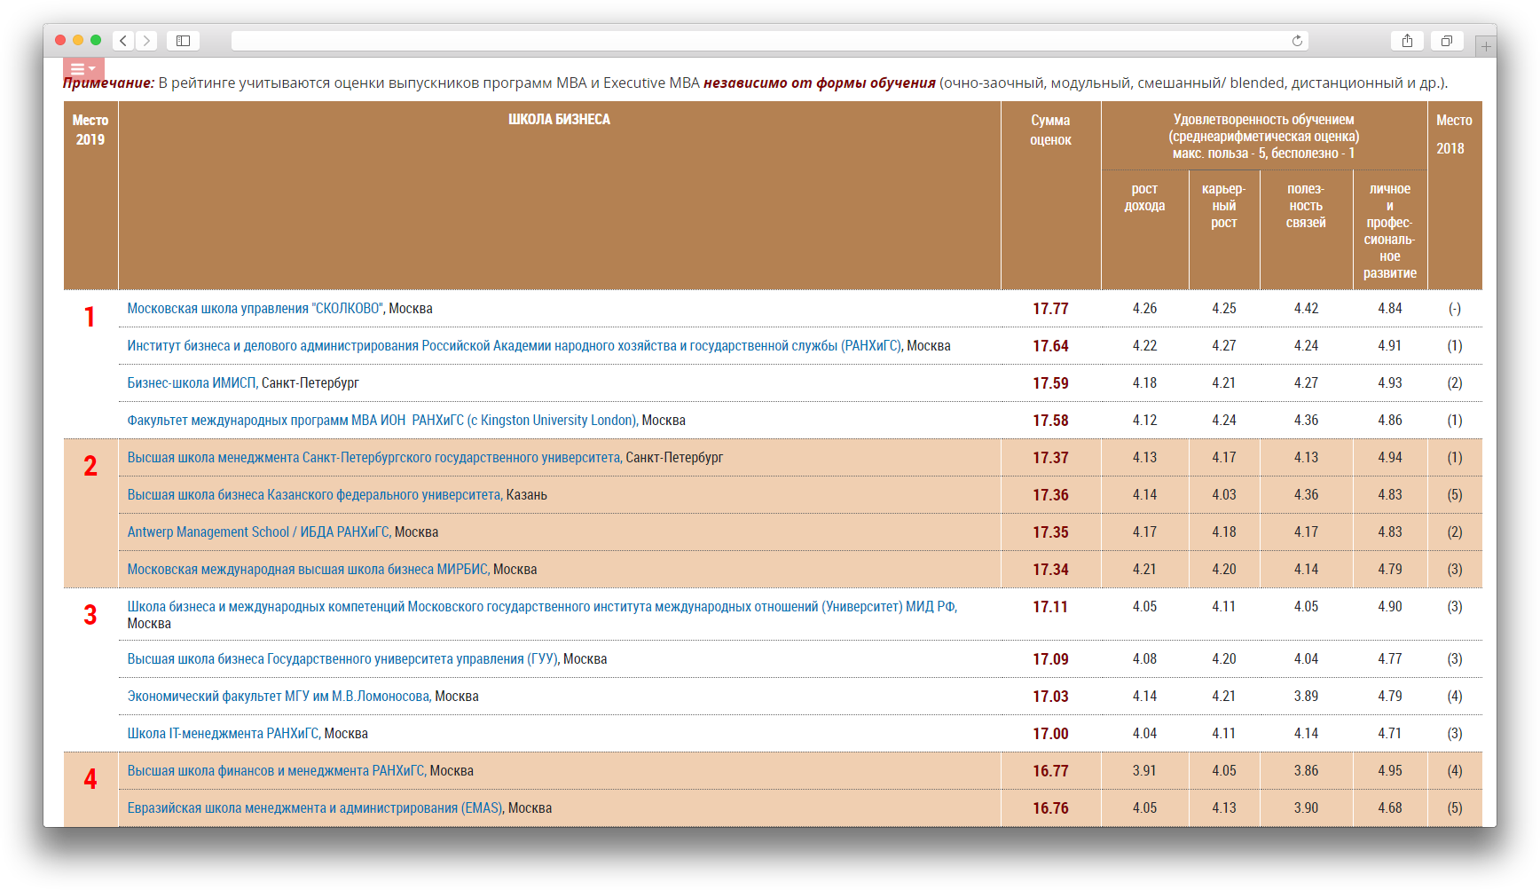Open Высшая школа финансов и менеджмента link

[275, 771]
